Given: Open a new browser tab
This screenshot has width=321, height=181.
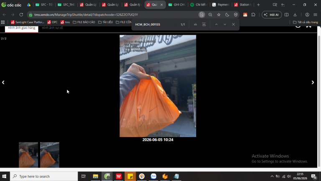Looking at the screenshot, I should 258,5.
